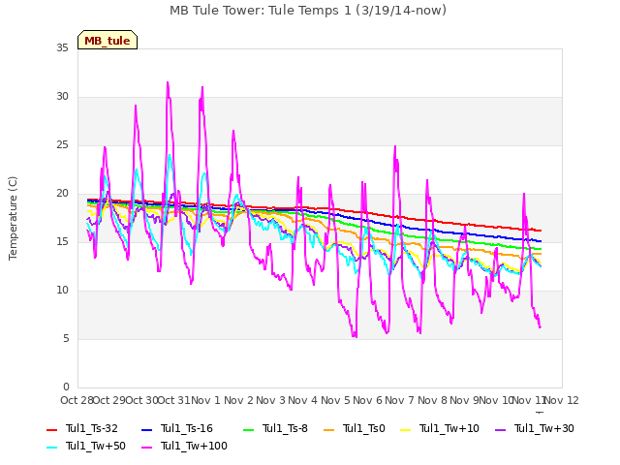620x465 pixels.
Task: Click the highest magenta peak near Oct 31
Action: point(168,82)
